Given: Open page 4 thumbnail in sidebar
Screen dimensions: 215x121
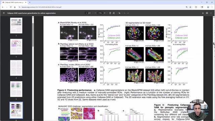Looking at the screenshot, I should click(x=16, y=68).
